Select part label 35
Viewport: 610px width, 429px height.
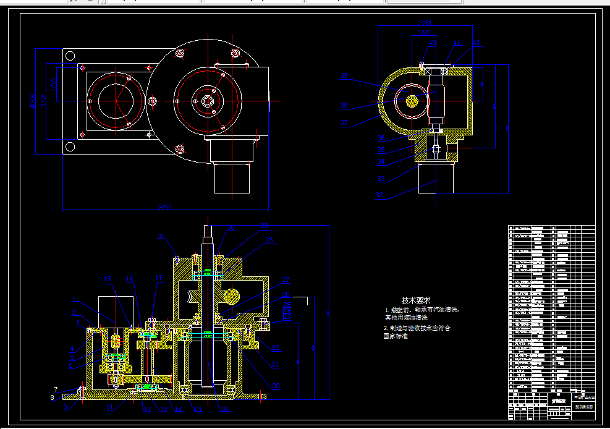click(381, 150)
